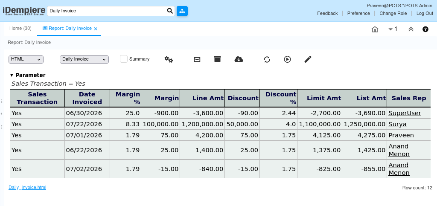Click the Limit Amt column header
This screenshot has height=206, width=437.
tap(320, 98)
